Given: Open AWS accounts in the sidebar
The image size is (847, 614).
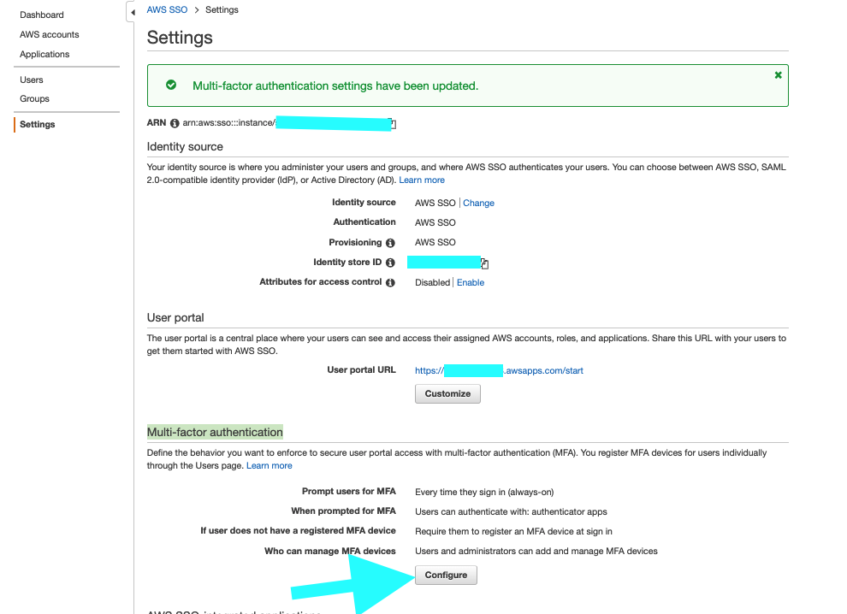Looking at the screenshot, I should tap(49, 34).
